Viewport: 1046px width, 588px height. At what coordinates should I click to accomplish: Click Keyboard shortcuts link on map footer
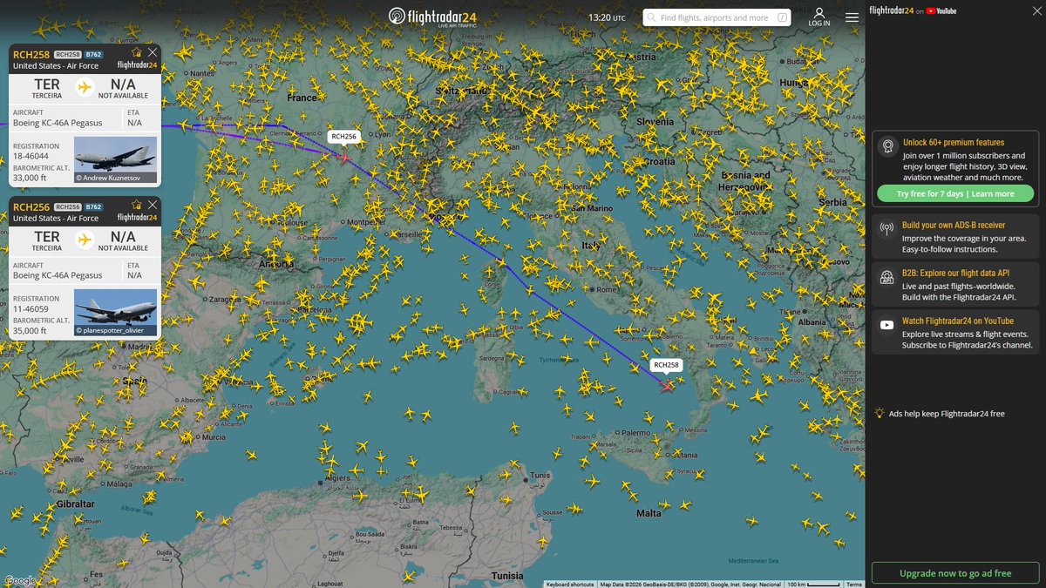point(570,584)
